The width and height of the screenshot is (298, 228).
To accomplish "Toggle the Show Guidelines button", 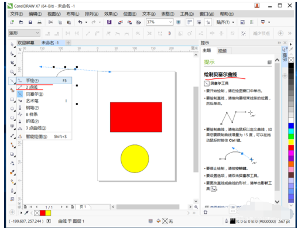I will pyautogui.click(x=208, y=22).
